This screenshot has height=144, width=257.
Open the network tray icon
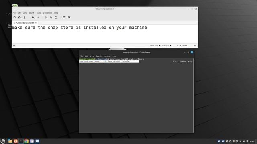tap(241, 141)
